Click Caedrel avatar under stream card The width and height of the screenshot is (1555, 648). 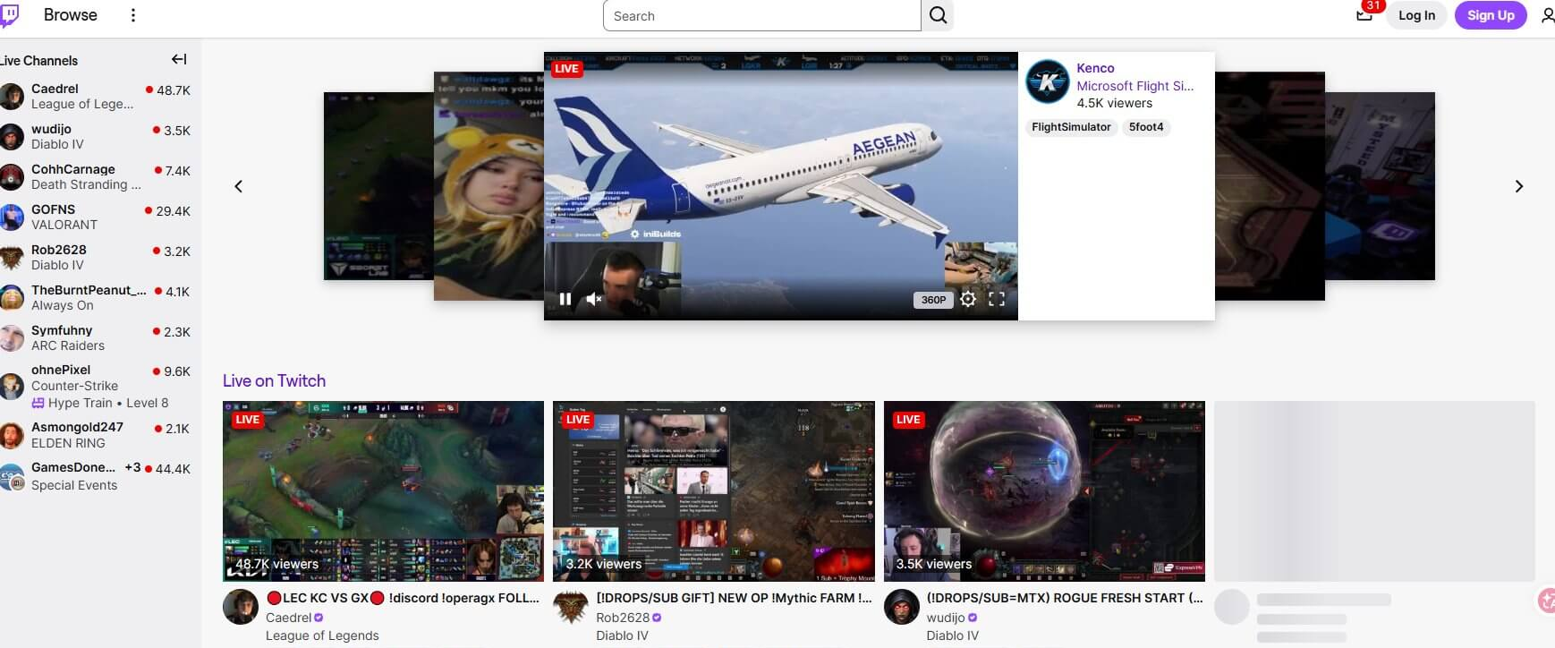(241, 607)
